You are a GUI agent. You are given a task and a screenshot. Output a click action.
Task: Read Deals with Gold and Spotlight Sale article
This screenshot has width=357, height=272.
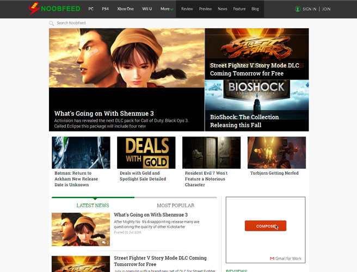tap(143, 176)
